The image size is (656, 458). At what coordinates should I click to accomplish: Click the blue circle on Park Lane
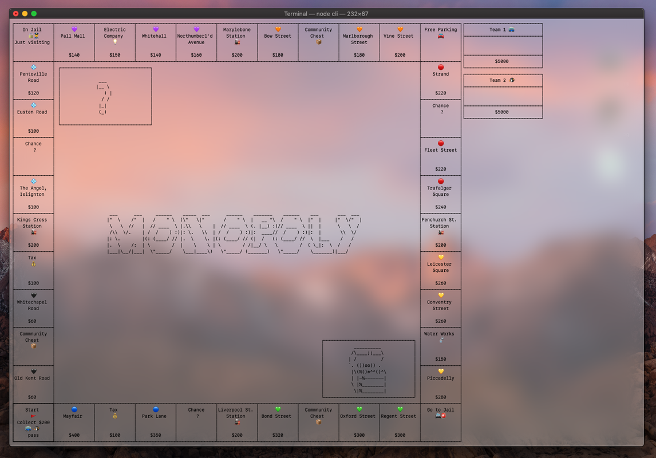pyautogui.click(x=156, y=409)
